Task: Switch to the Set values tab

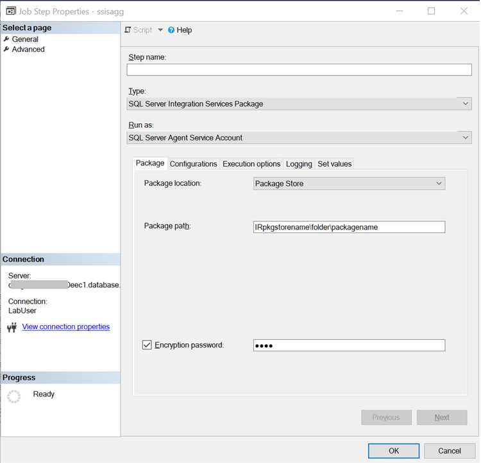Action: click(x=334, y=164)
